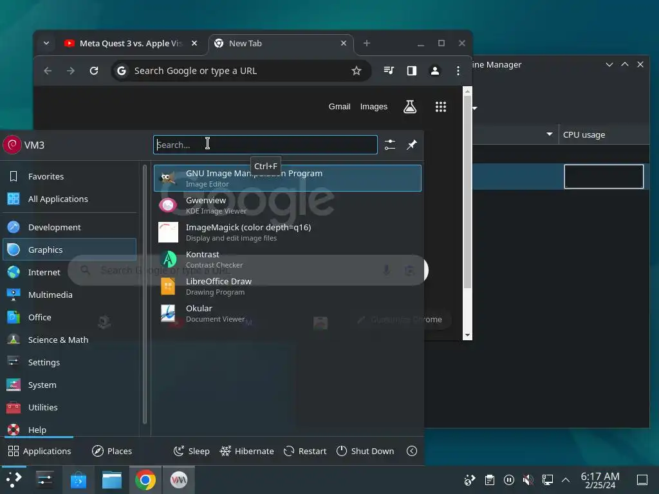Viewport: 659px width, 494px height.
Task: Open Google apps grid
Action: click(x=440, y=107)
